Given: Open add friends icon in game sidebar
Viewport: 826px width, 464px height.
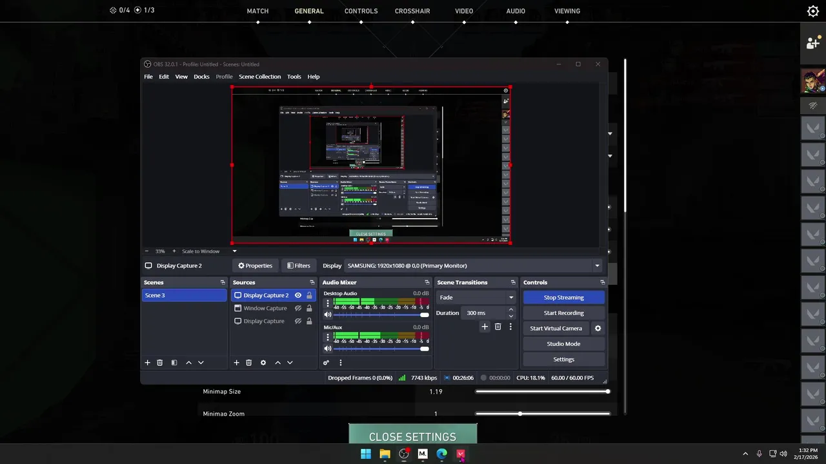Looking at the screenshot, I should click(x=813, y=43).
